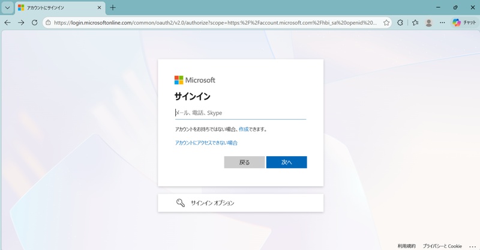Click the サインイン heading text
480x250 pixels.
pyautogui.click(x=193, y=97)
